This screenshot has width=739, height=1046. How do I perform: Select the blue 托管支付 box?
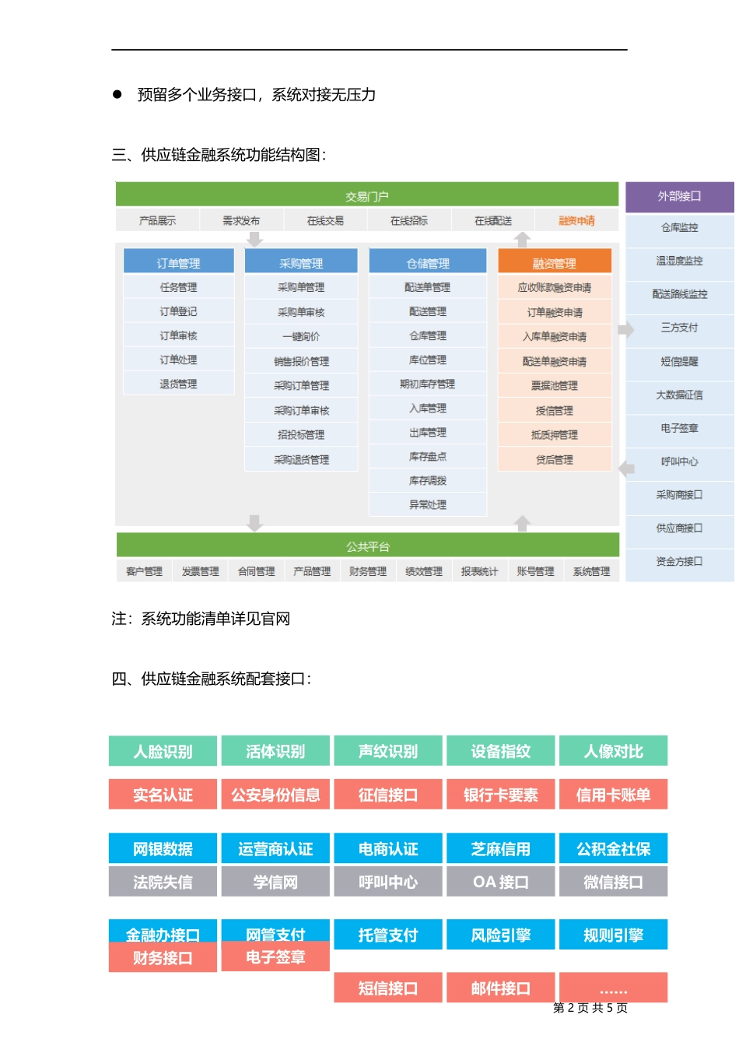[x=388, y=935]
